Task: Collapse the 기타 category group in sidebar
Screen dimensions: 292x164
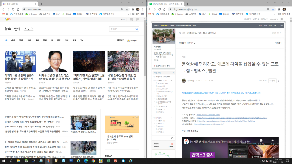Action: tap(171, 118)
